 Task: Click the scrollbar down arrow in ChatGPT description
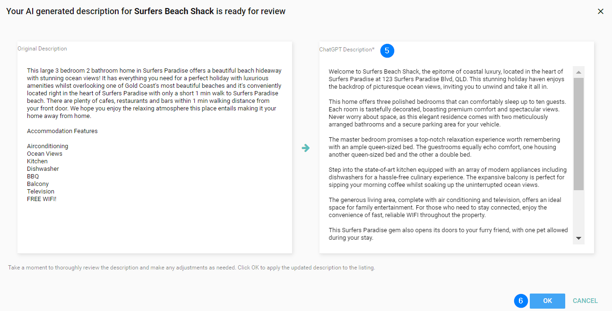coord(578,238)
